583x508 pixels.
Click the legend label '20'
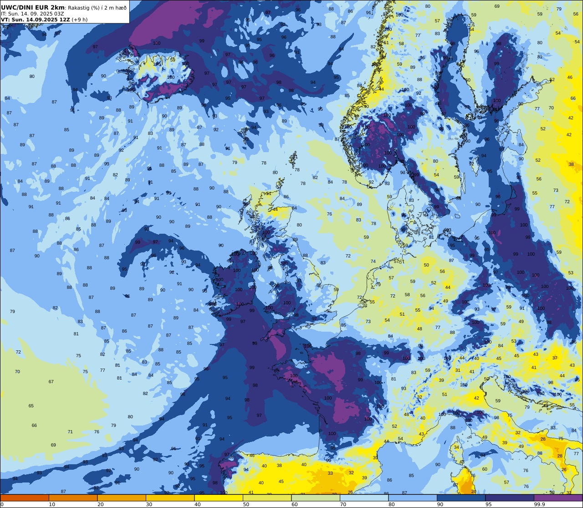(x=101, y=504)
